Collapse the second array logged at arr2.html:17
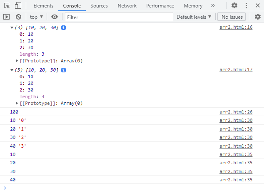Image resolution: width=264 pixels, height=193 pixels. pyautogui.click(x=12, y=70)
